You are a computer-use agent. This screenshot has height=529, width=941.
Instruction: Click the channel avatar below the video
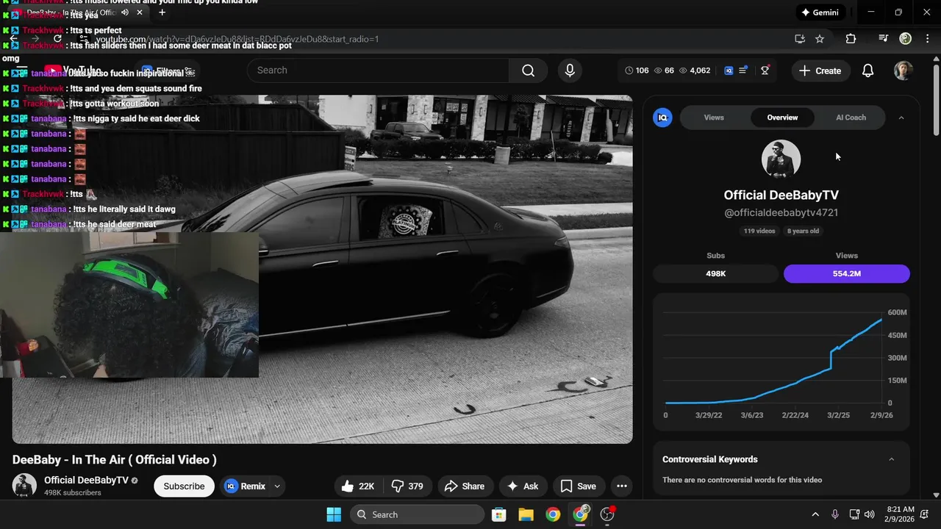[x=24, y=486]
